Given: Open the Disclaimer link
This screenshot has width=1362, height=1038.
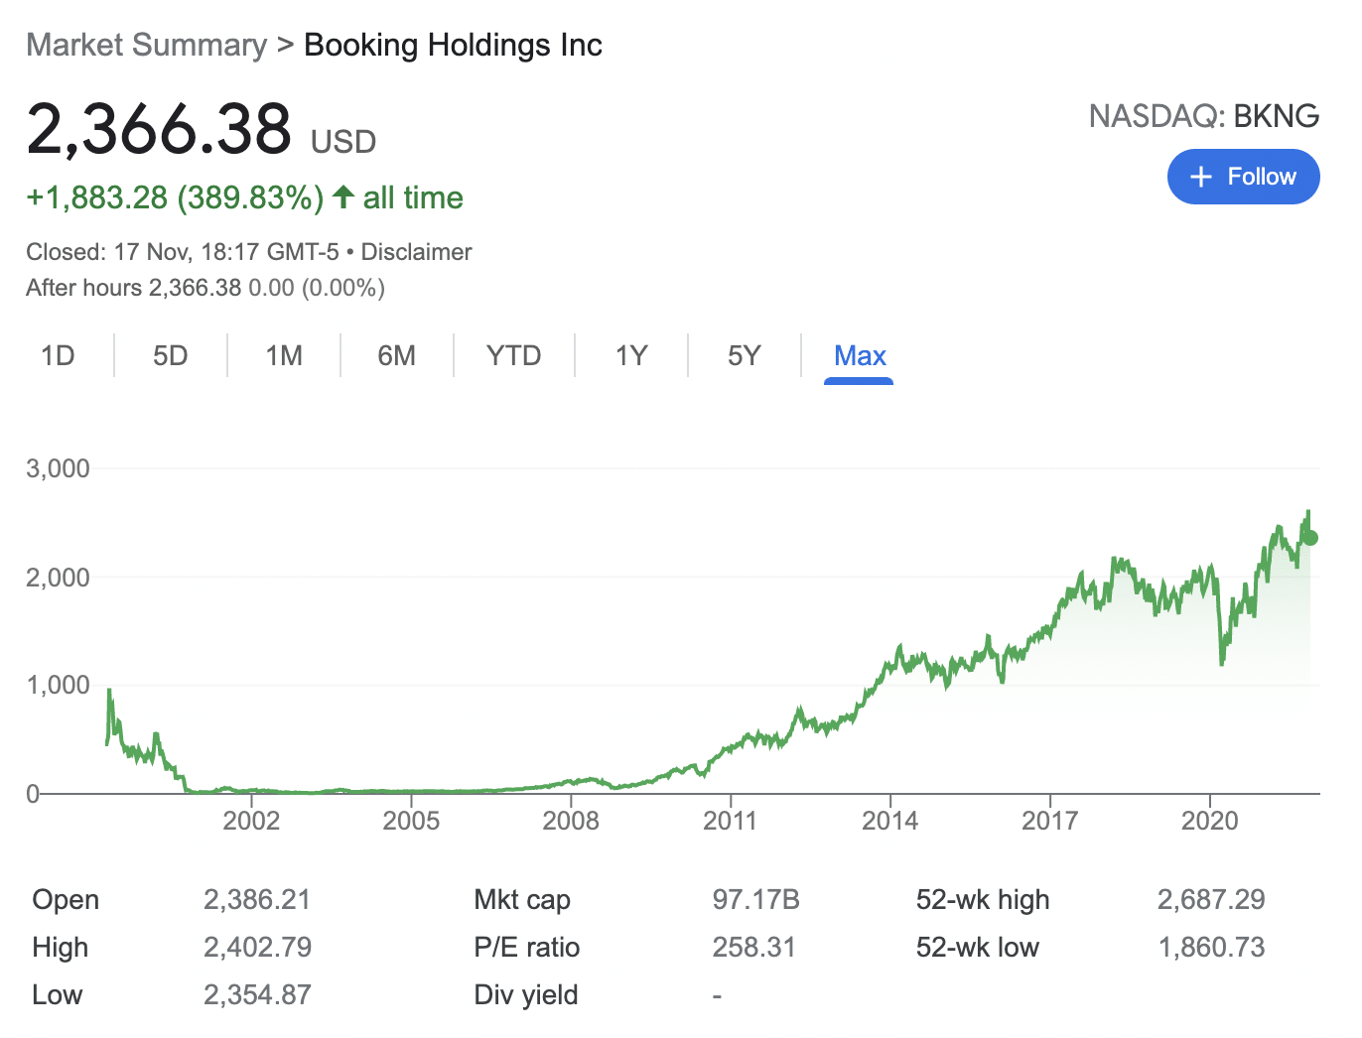Looking at the screenshot, I should tap(416, 252).
